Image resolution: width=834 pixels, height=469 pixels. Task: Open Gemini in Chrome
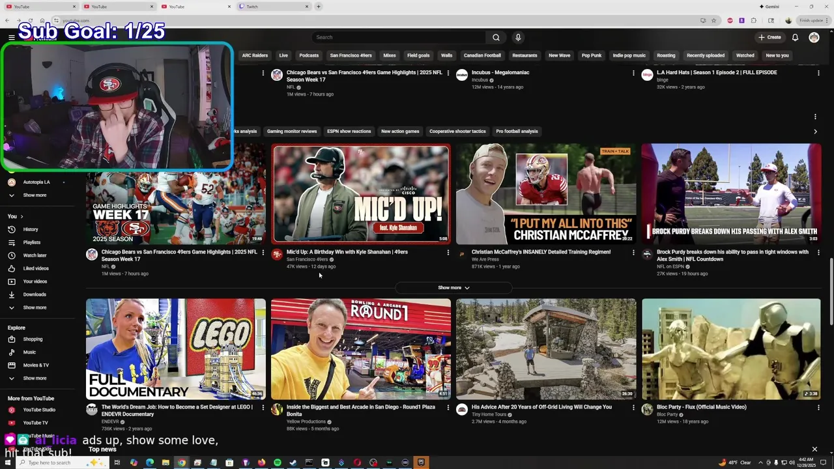[x=769, y=7]
